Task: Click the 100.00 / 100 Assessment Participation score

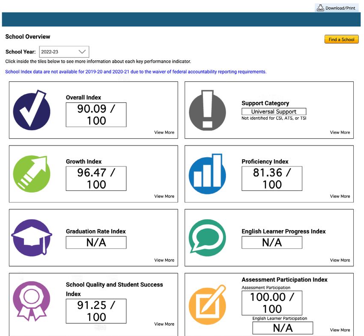Action: tap(272, 303)
